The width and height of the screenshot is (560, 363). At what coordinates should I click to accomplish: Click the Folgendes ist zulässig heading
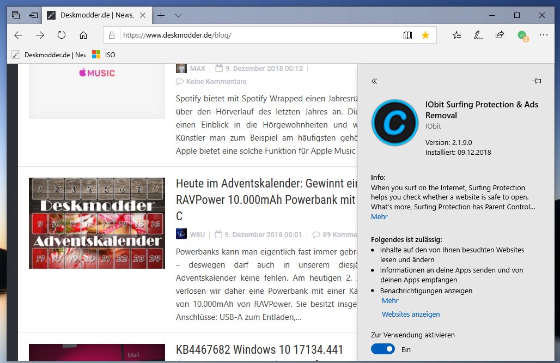(406, 239)
